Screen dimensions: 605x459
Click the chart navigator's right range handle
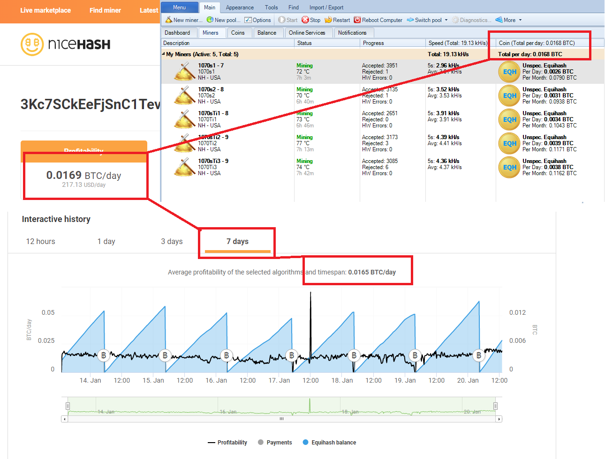tap(495, 406)
